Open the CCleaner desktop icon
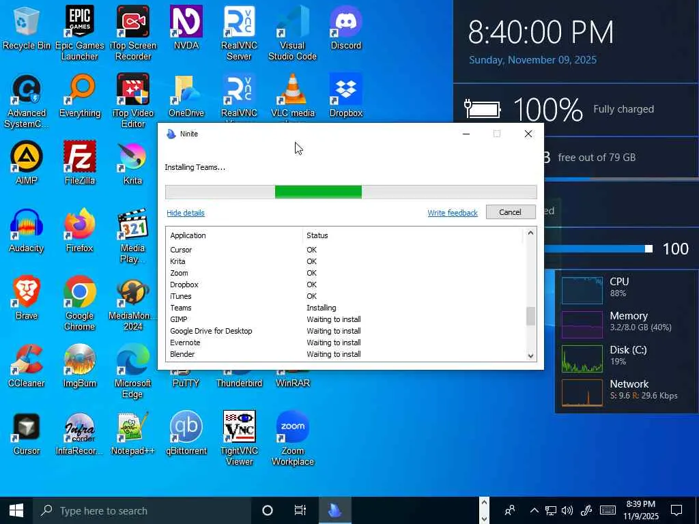This screenshot has width=699, height=524. coord(27,366)
